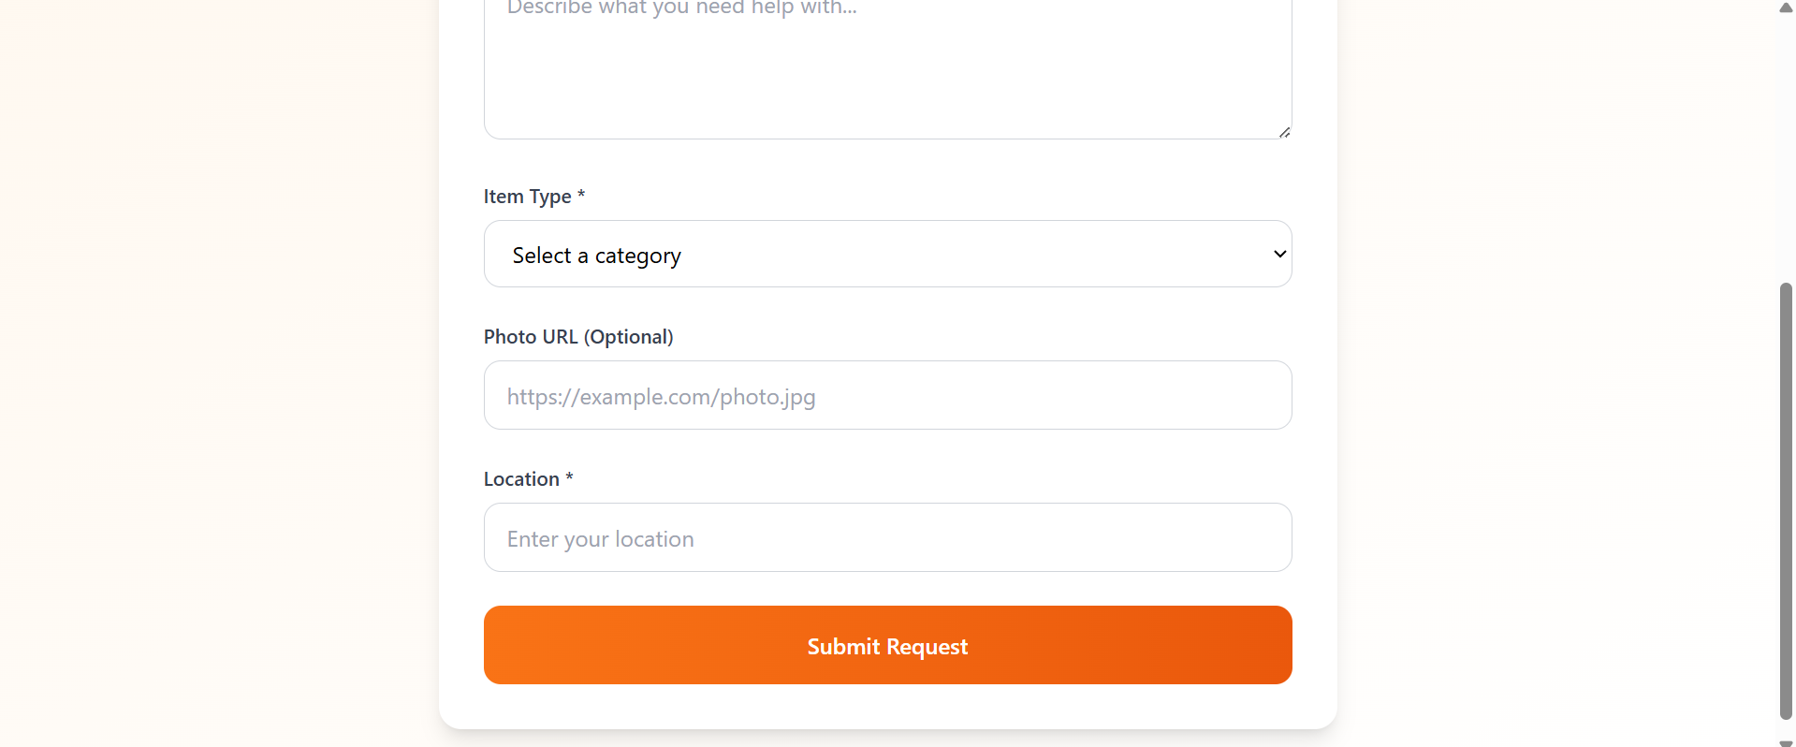1796x747 pixels.
Task: Click the asterisk next to Location
Action: [x=569, y=477]
